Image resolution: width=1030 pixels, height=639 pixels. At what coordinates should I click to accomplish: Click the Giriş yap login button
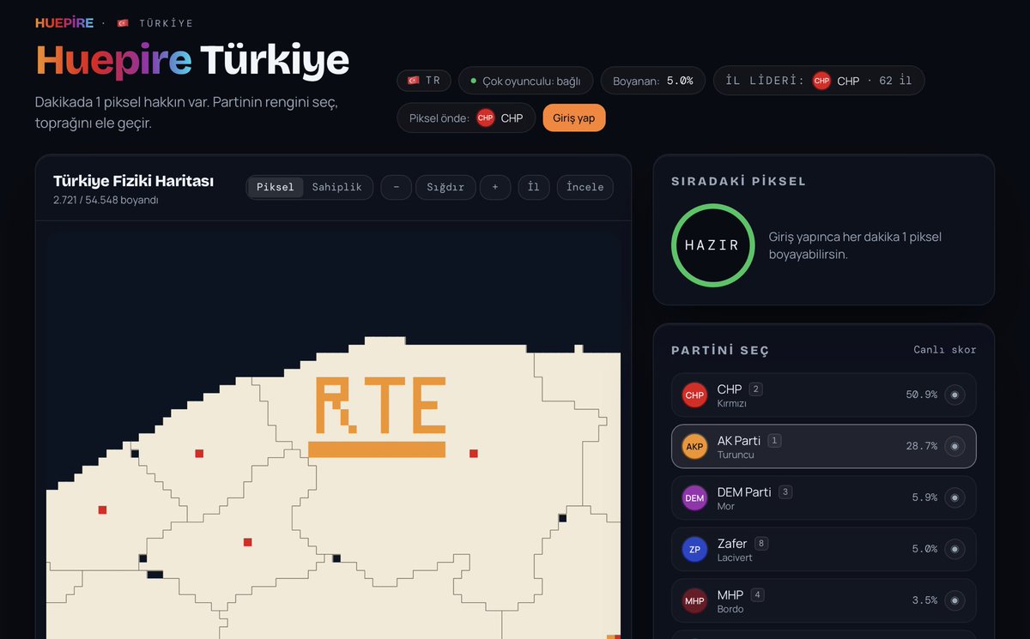coord(574,118)
